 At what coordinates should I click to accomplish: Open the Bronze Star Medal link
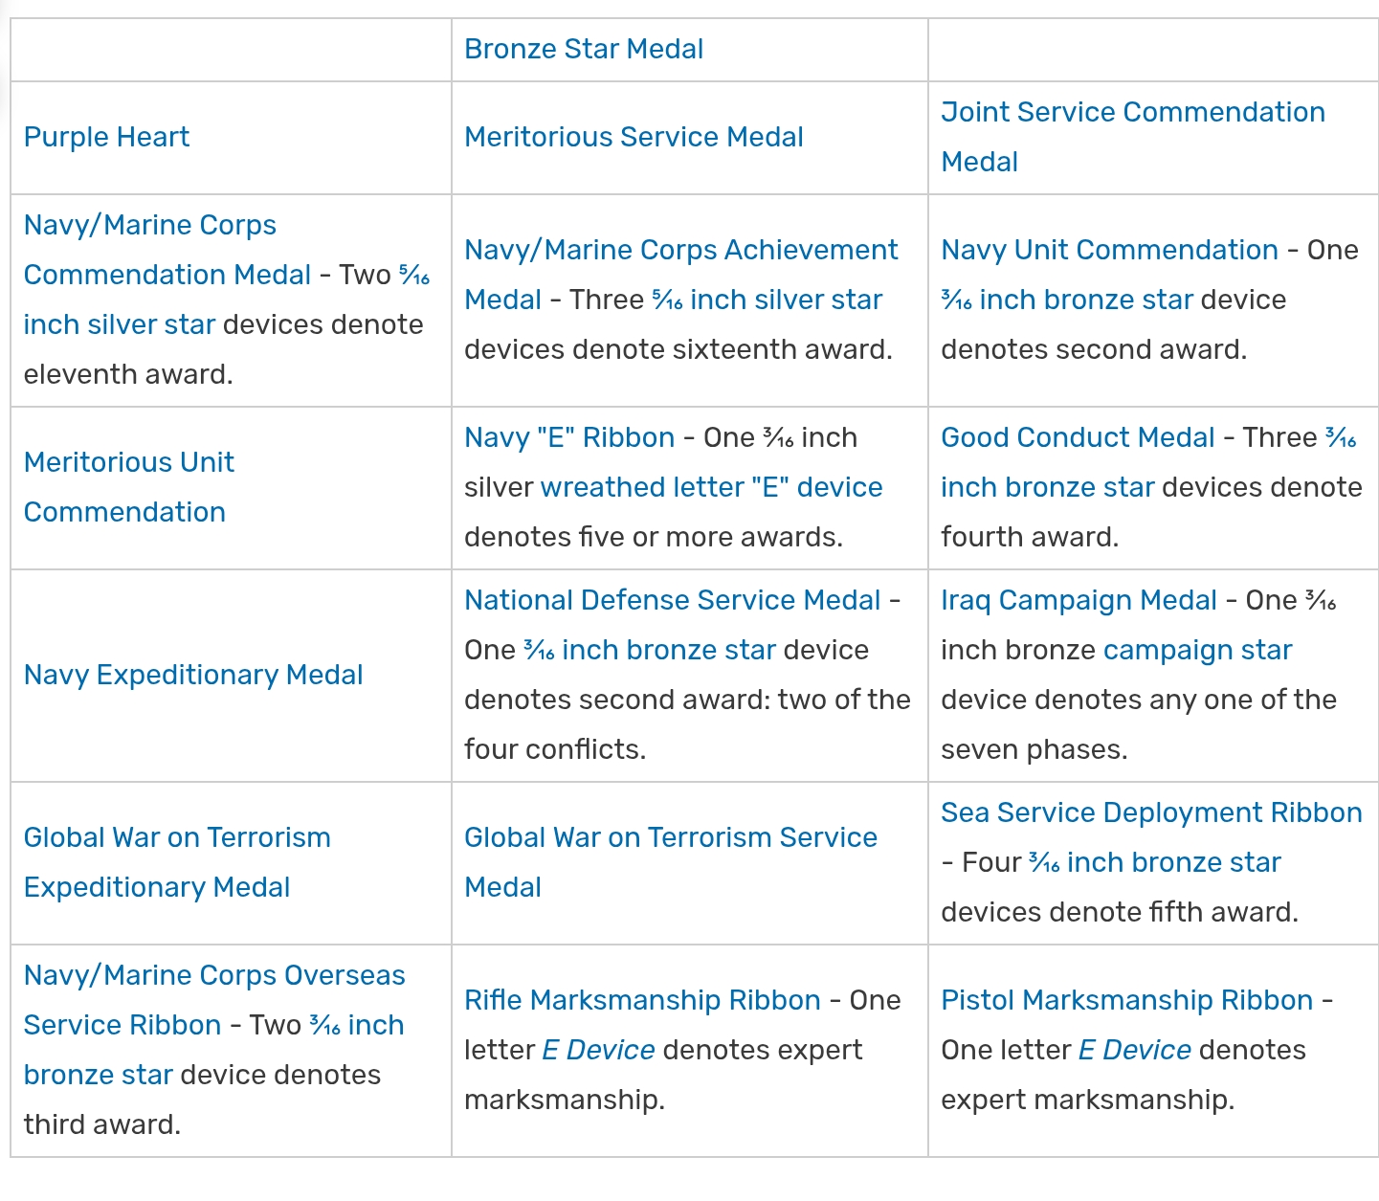(x=583, y=49)
